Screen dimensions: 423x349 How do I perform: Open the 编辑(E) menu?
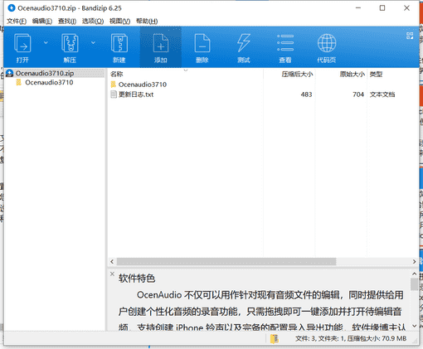pyautogui.click(x=42, y=21)
